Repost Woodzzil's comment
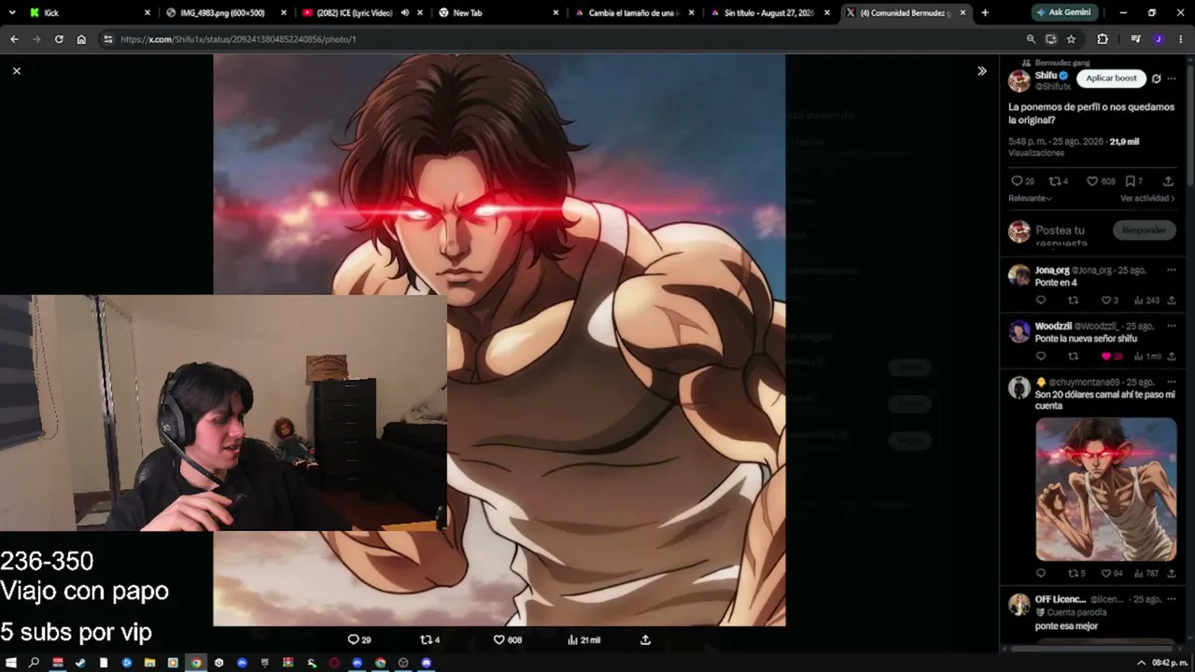1195x672 pixels. pyautogui.click(x=1073, y=357)
